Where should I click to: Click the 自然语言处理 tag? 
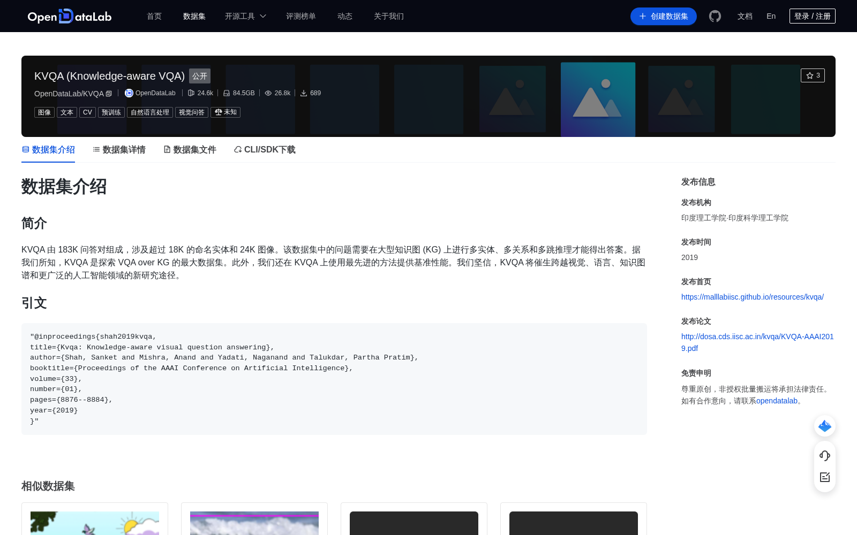tap(150, 112)
